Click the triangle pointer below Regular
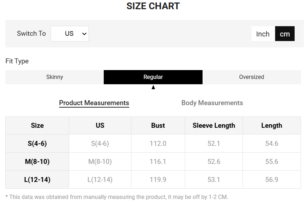The image size is (307, 206). [153, 87]
